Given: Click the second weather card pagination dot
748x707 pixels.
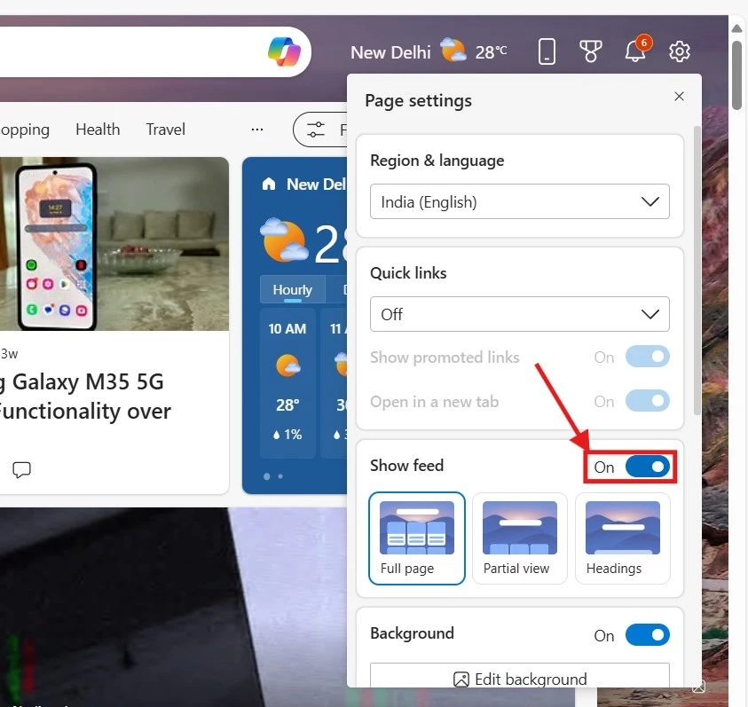Looking at the screenshot, I should pyautogui.click(x=280, y=476).
